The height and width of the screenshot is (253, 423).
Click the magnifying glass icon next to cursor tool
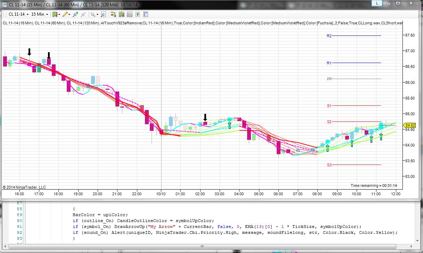coord(103,14)
